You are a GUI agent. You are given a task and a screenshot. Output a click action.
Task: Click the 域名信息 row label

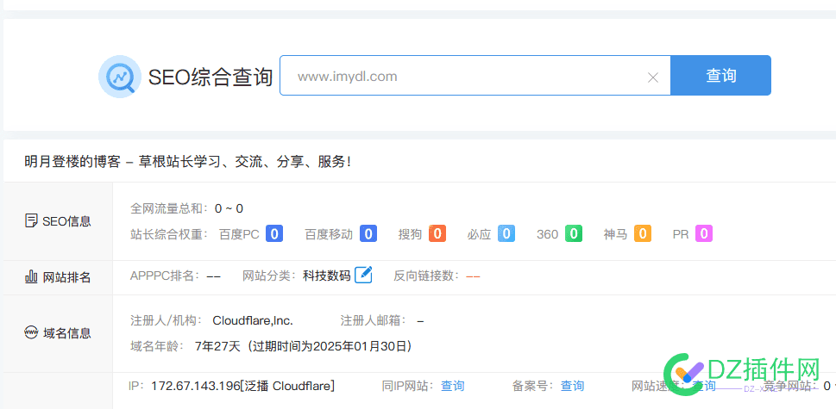click(x=67, y=333)
